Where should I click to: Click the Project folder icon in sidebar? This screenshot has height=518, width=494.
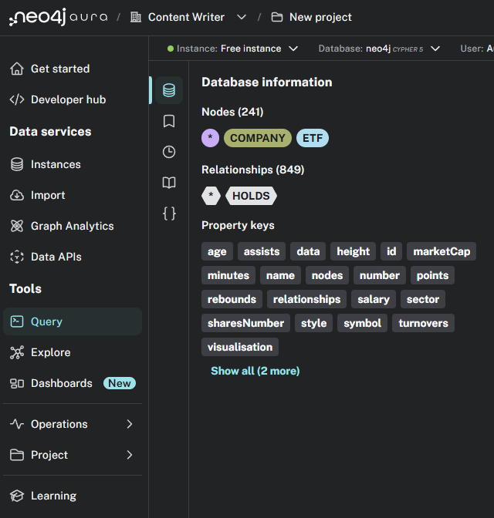pos(17,455)
